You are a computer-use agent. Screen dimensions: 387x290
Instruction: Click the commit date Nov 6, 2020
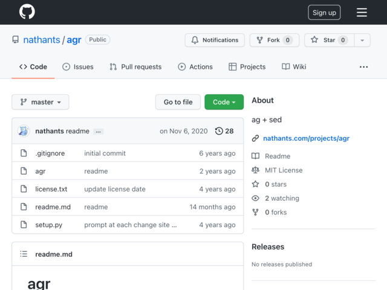(184, 131)
